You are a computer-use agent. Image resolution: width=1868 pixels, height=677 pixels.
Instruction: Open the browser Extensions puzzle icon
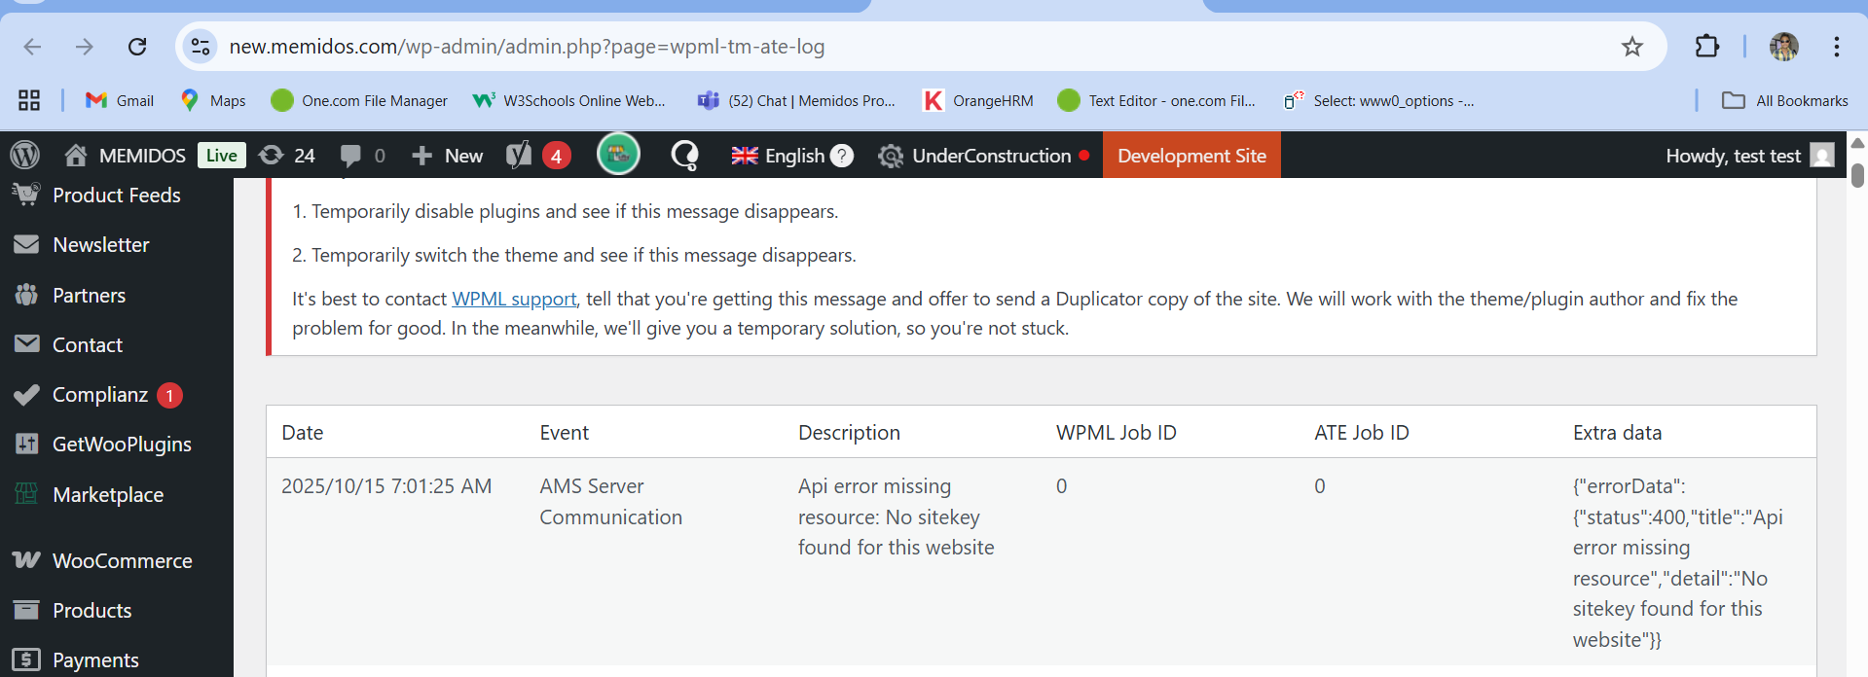pos(1706,47)
